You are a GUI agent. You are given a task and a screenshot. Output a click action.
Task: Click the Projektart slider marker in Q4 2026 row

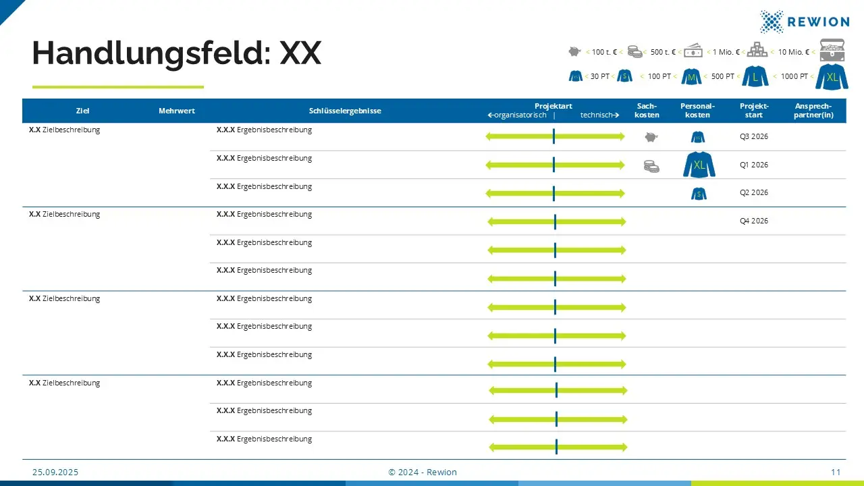tap(555, 222)
